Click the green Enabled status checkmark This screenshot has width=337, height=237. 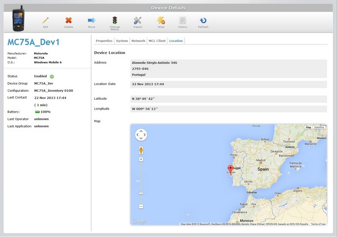tap(52, 76)
